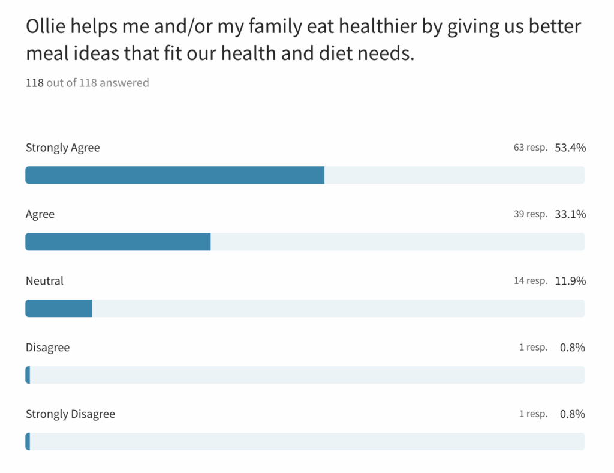Click the survey question title about Ollie
This screenshot has height=473, width=614.
(x=303, y=40)
